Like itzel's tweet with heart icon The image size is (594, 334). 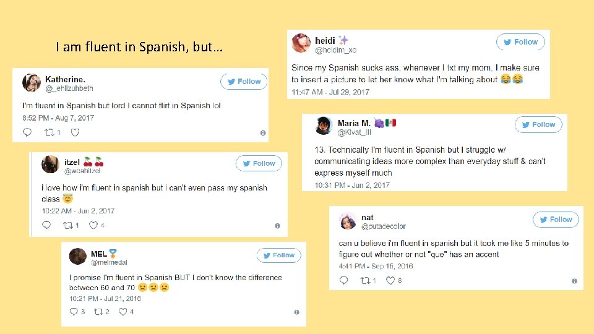pyautogui.click(x=93, y=225)
